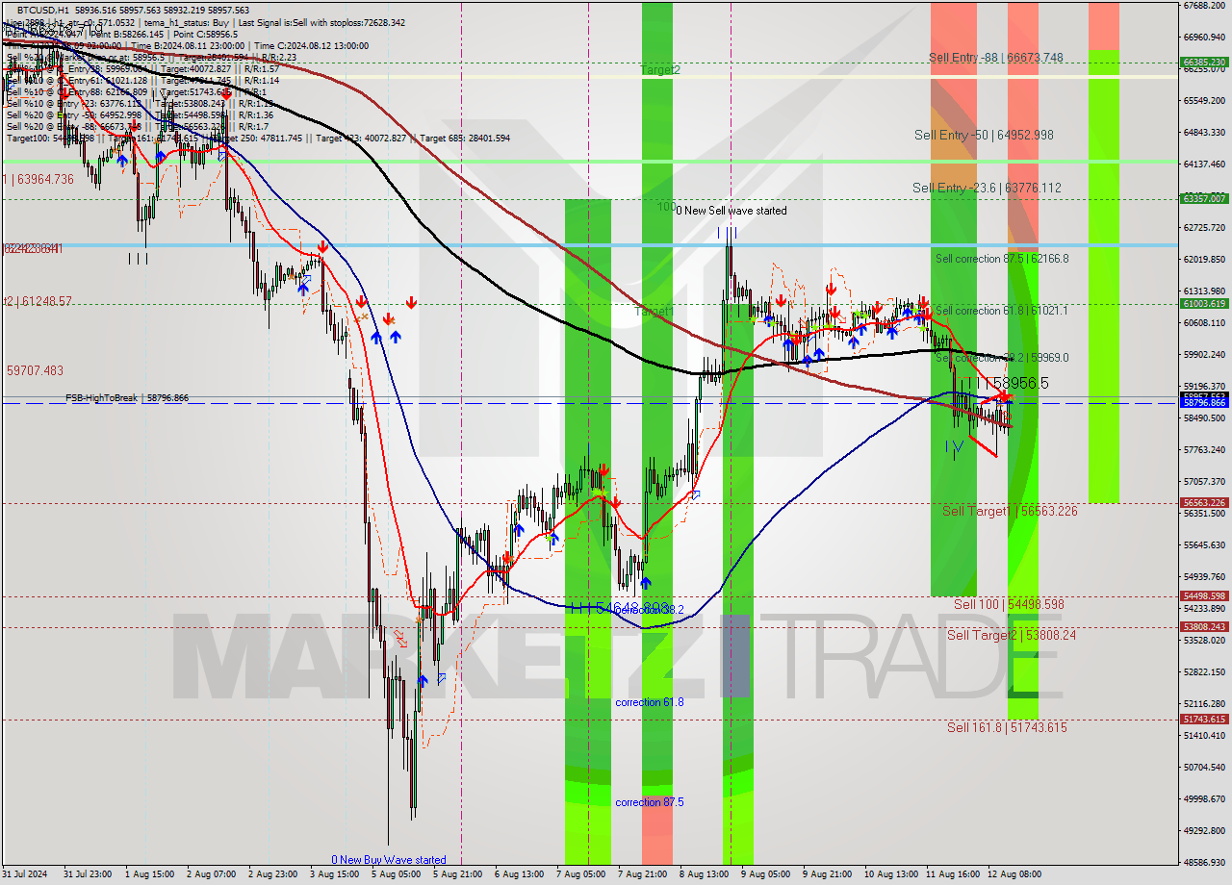The width and height of the screenshot is (1232, 885).
Task: Click the 'Sell Entry -50 | 64952.998' label
Action: pos(984,136)
